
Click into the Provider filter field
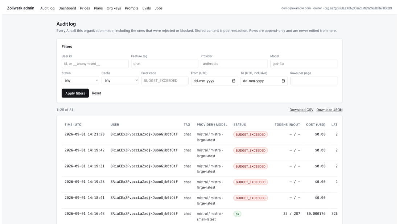(x=234, y=63)
